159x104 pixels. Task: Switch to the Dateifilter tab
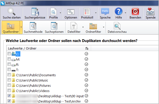(74, 27)
